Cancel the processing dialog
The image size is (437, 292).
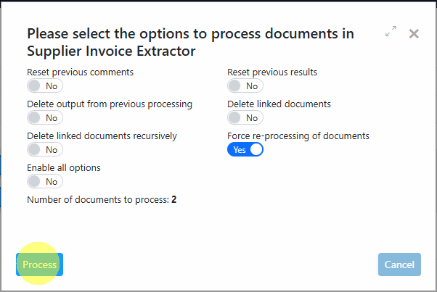[x=399, y=264]
